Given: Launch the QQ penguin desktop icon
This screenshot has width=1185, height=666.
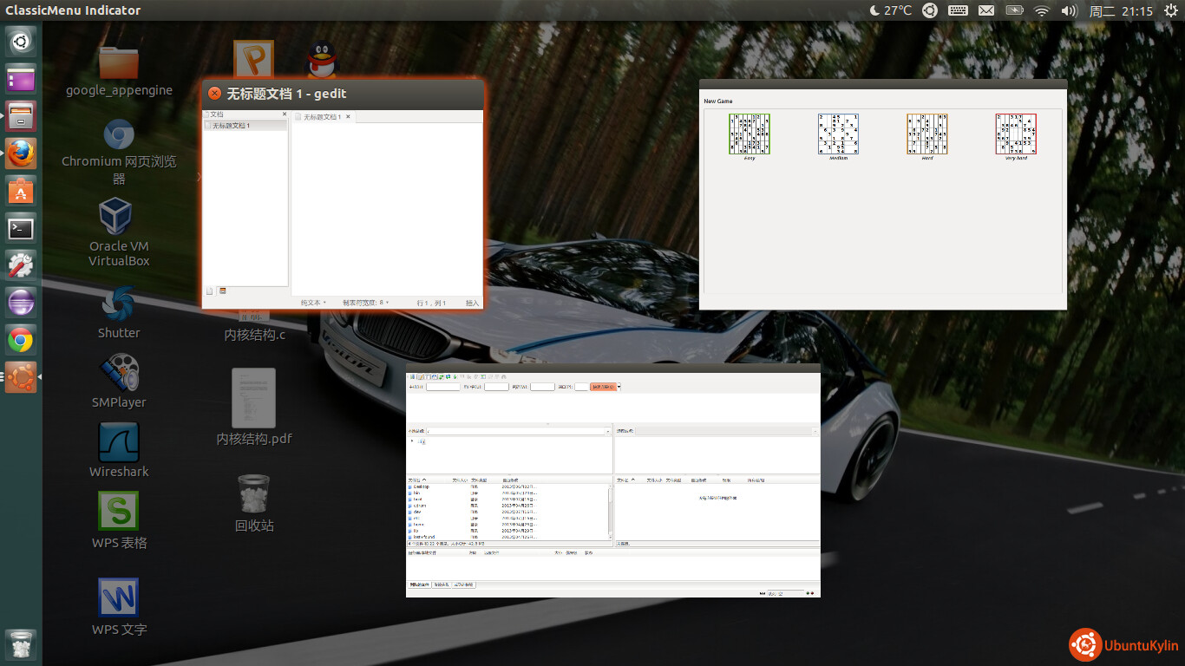Looking at the screenshot, I should (322, 61).
